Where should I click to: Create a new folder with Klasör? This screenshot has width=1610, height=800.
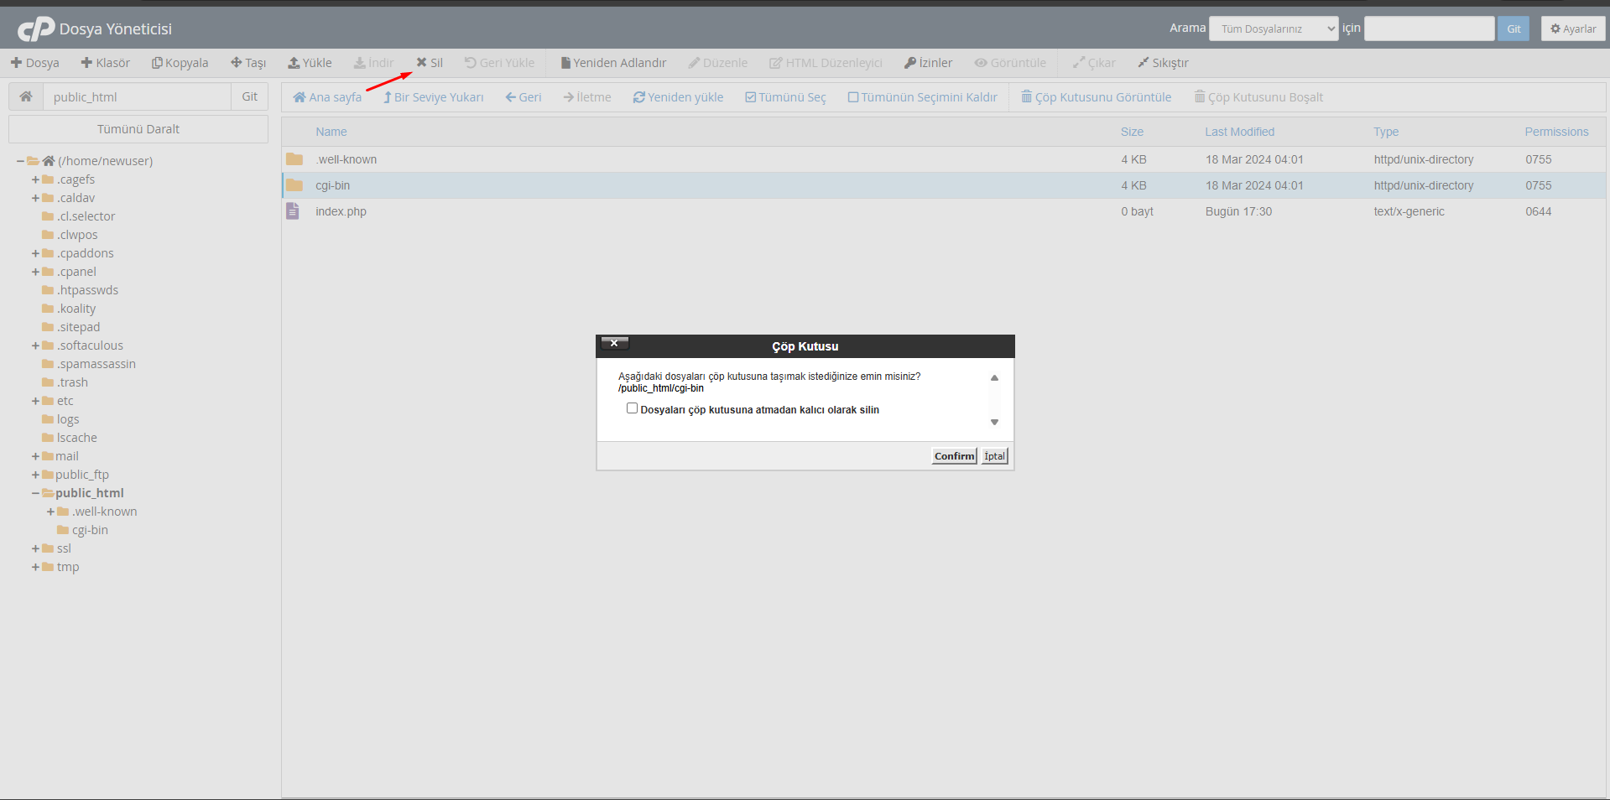click(x=105, y=63)
